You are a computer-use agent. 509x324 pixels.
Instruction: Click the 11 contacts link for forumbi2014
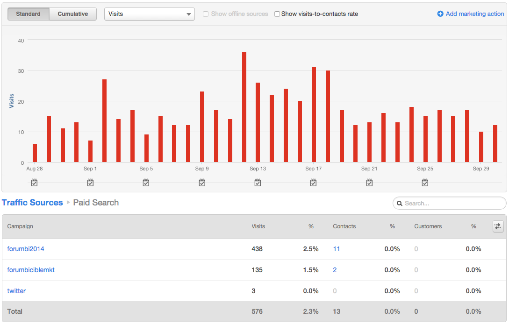[x=337, y=249]
